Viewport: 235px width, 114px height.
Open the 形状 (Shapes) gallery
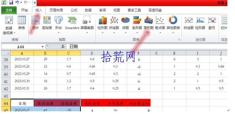pos(58,25)
